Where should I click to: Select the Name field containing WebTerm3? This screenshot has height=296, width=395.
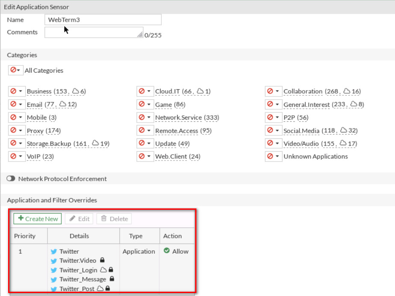pos(103,19)
